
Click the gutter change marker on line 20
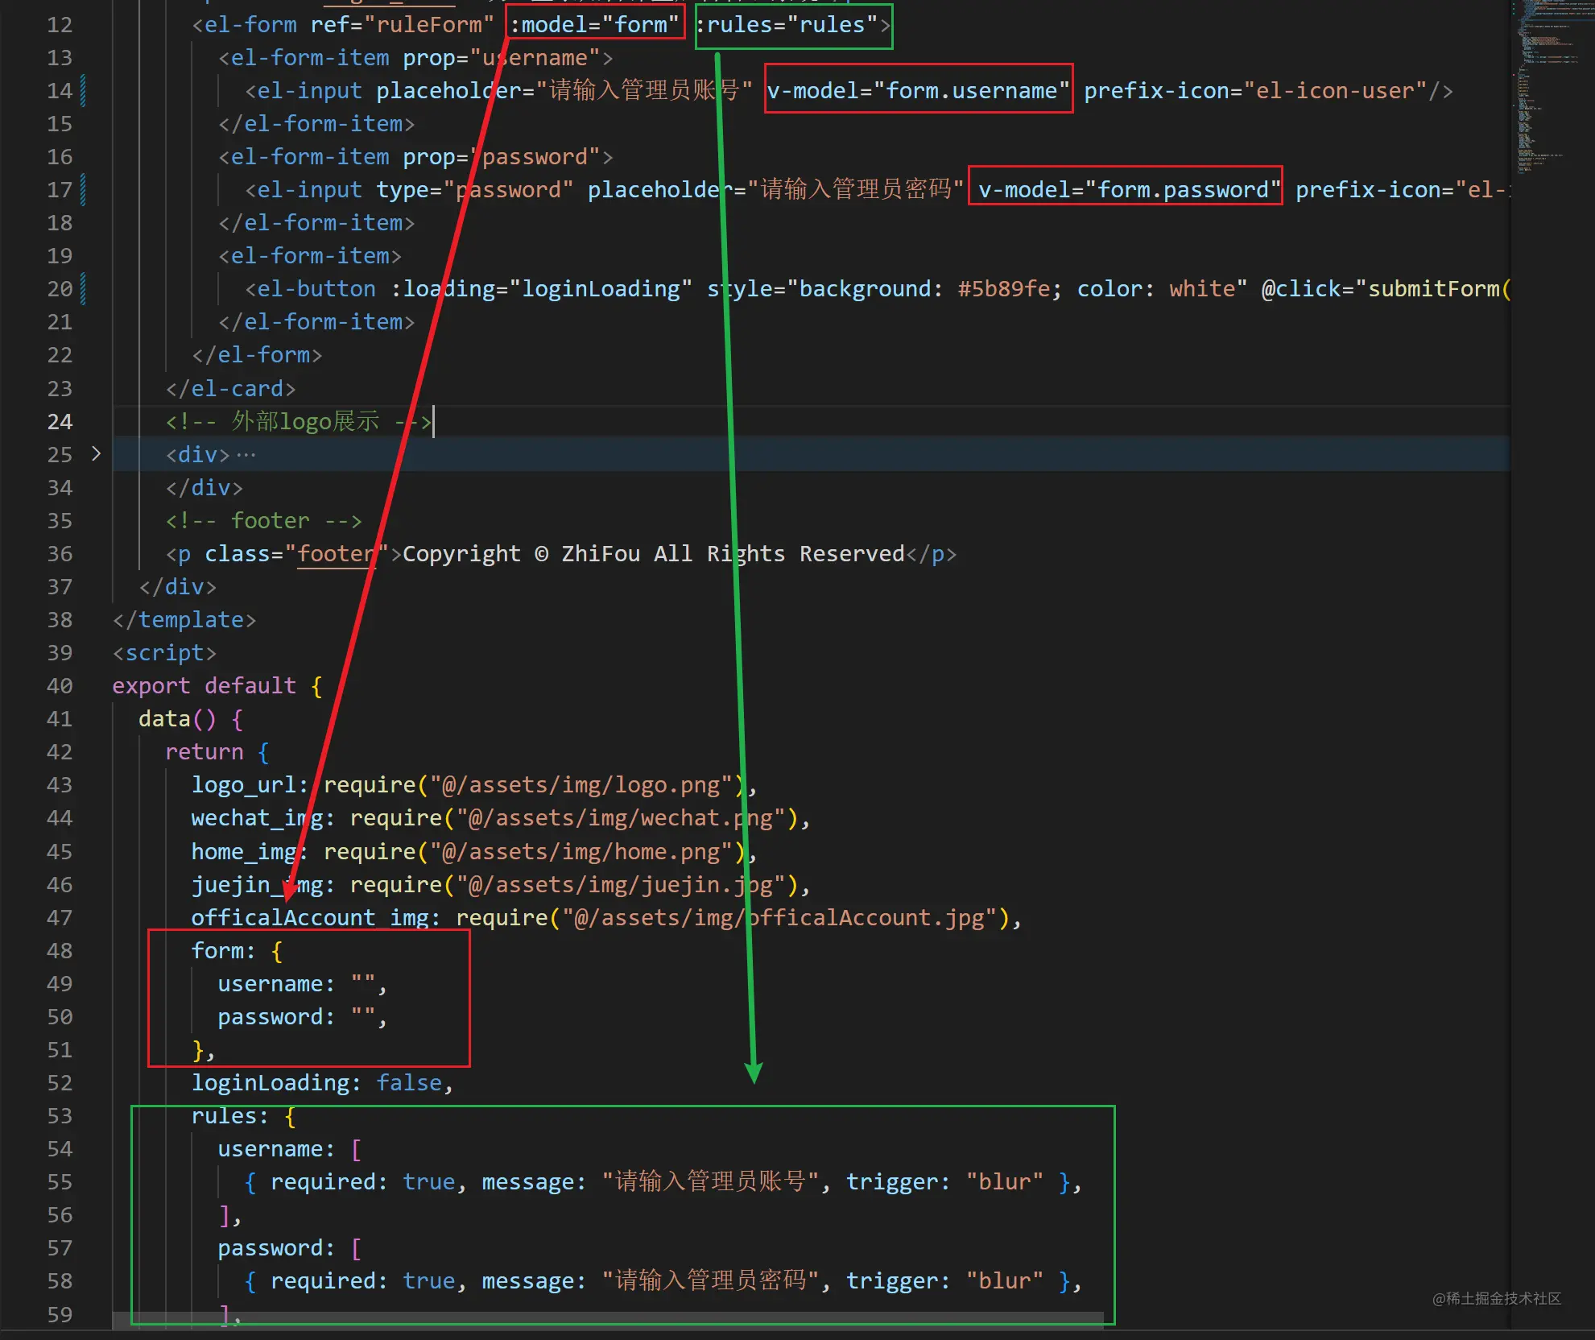83,289
